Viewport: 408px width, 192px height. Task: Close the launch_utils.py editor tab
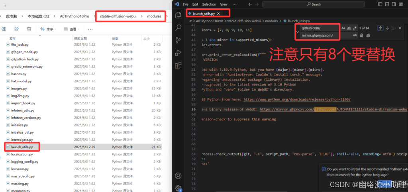point(219,14)
